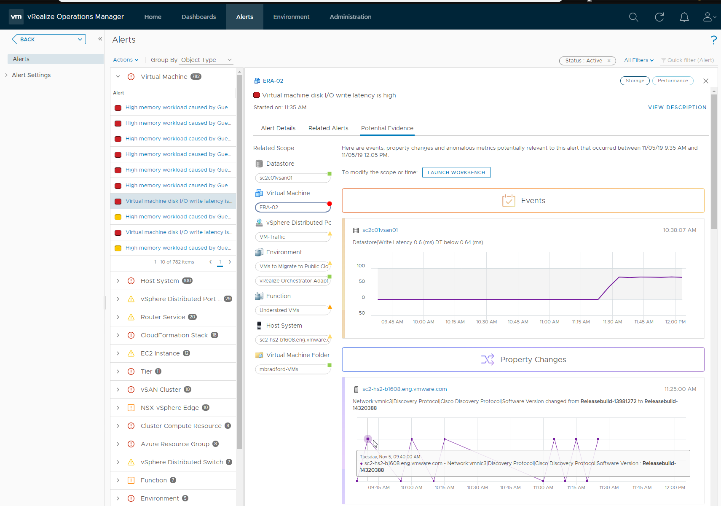Open the search magnifier icon
The height and width of the screenshot is (506, 721).
pyautogui.click(x=633, y=17)
